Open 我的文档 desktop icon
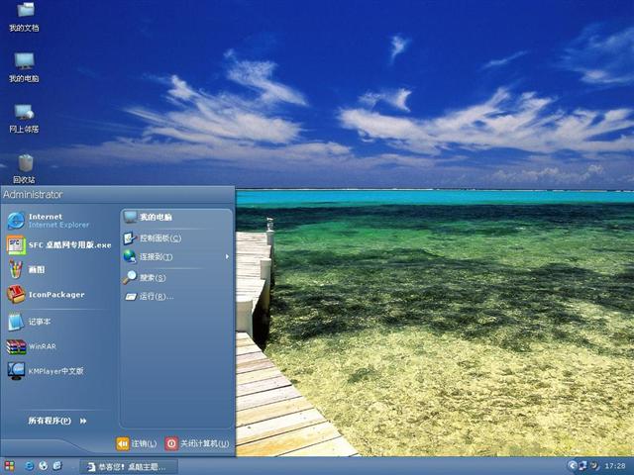This screenshot has width=634, height=475. click(x=24, y=15)
